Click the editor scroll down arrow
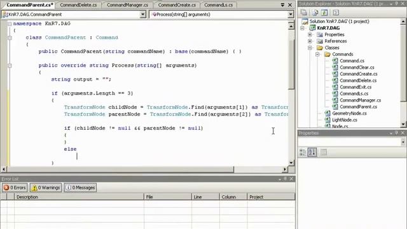 pyautogui.click(x=291, y=163)
